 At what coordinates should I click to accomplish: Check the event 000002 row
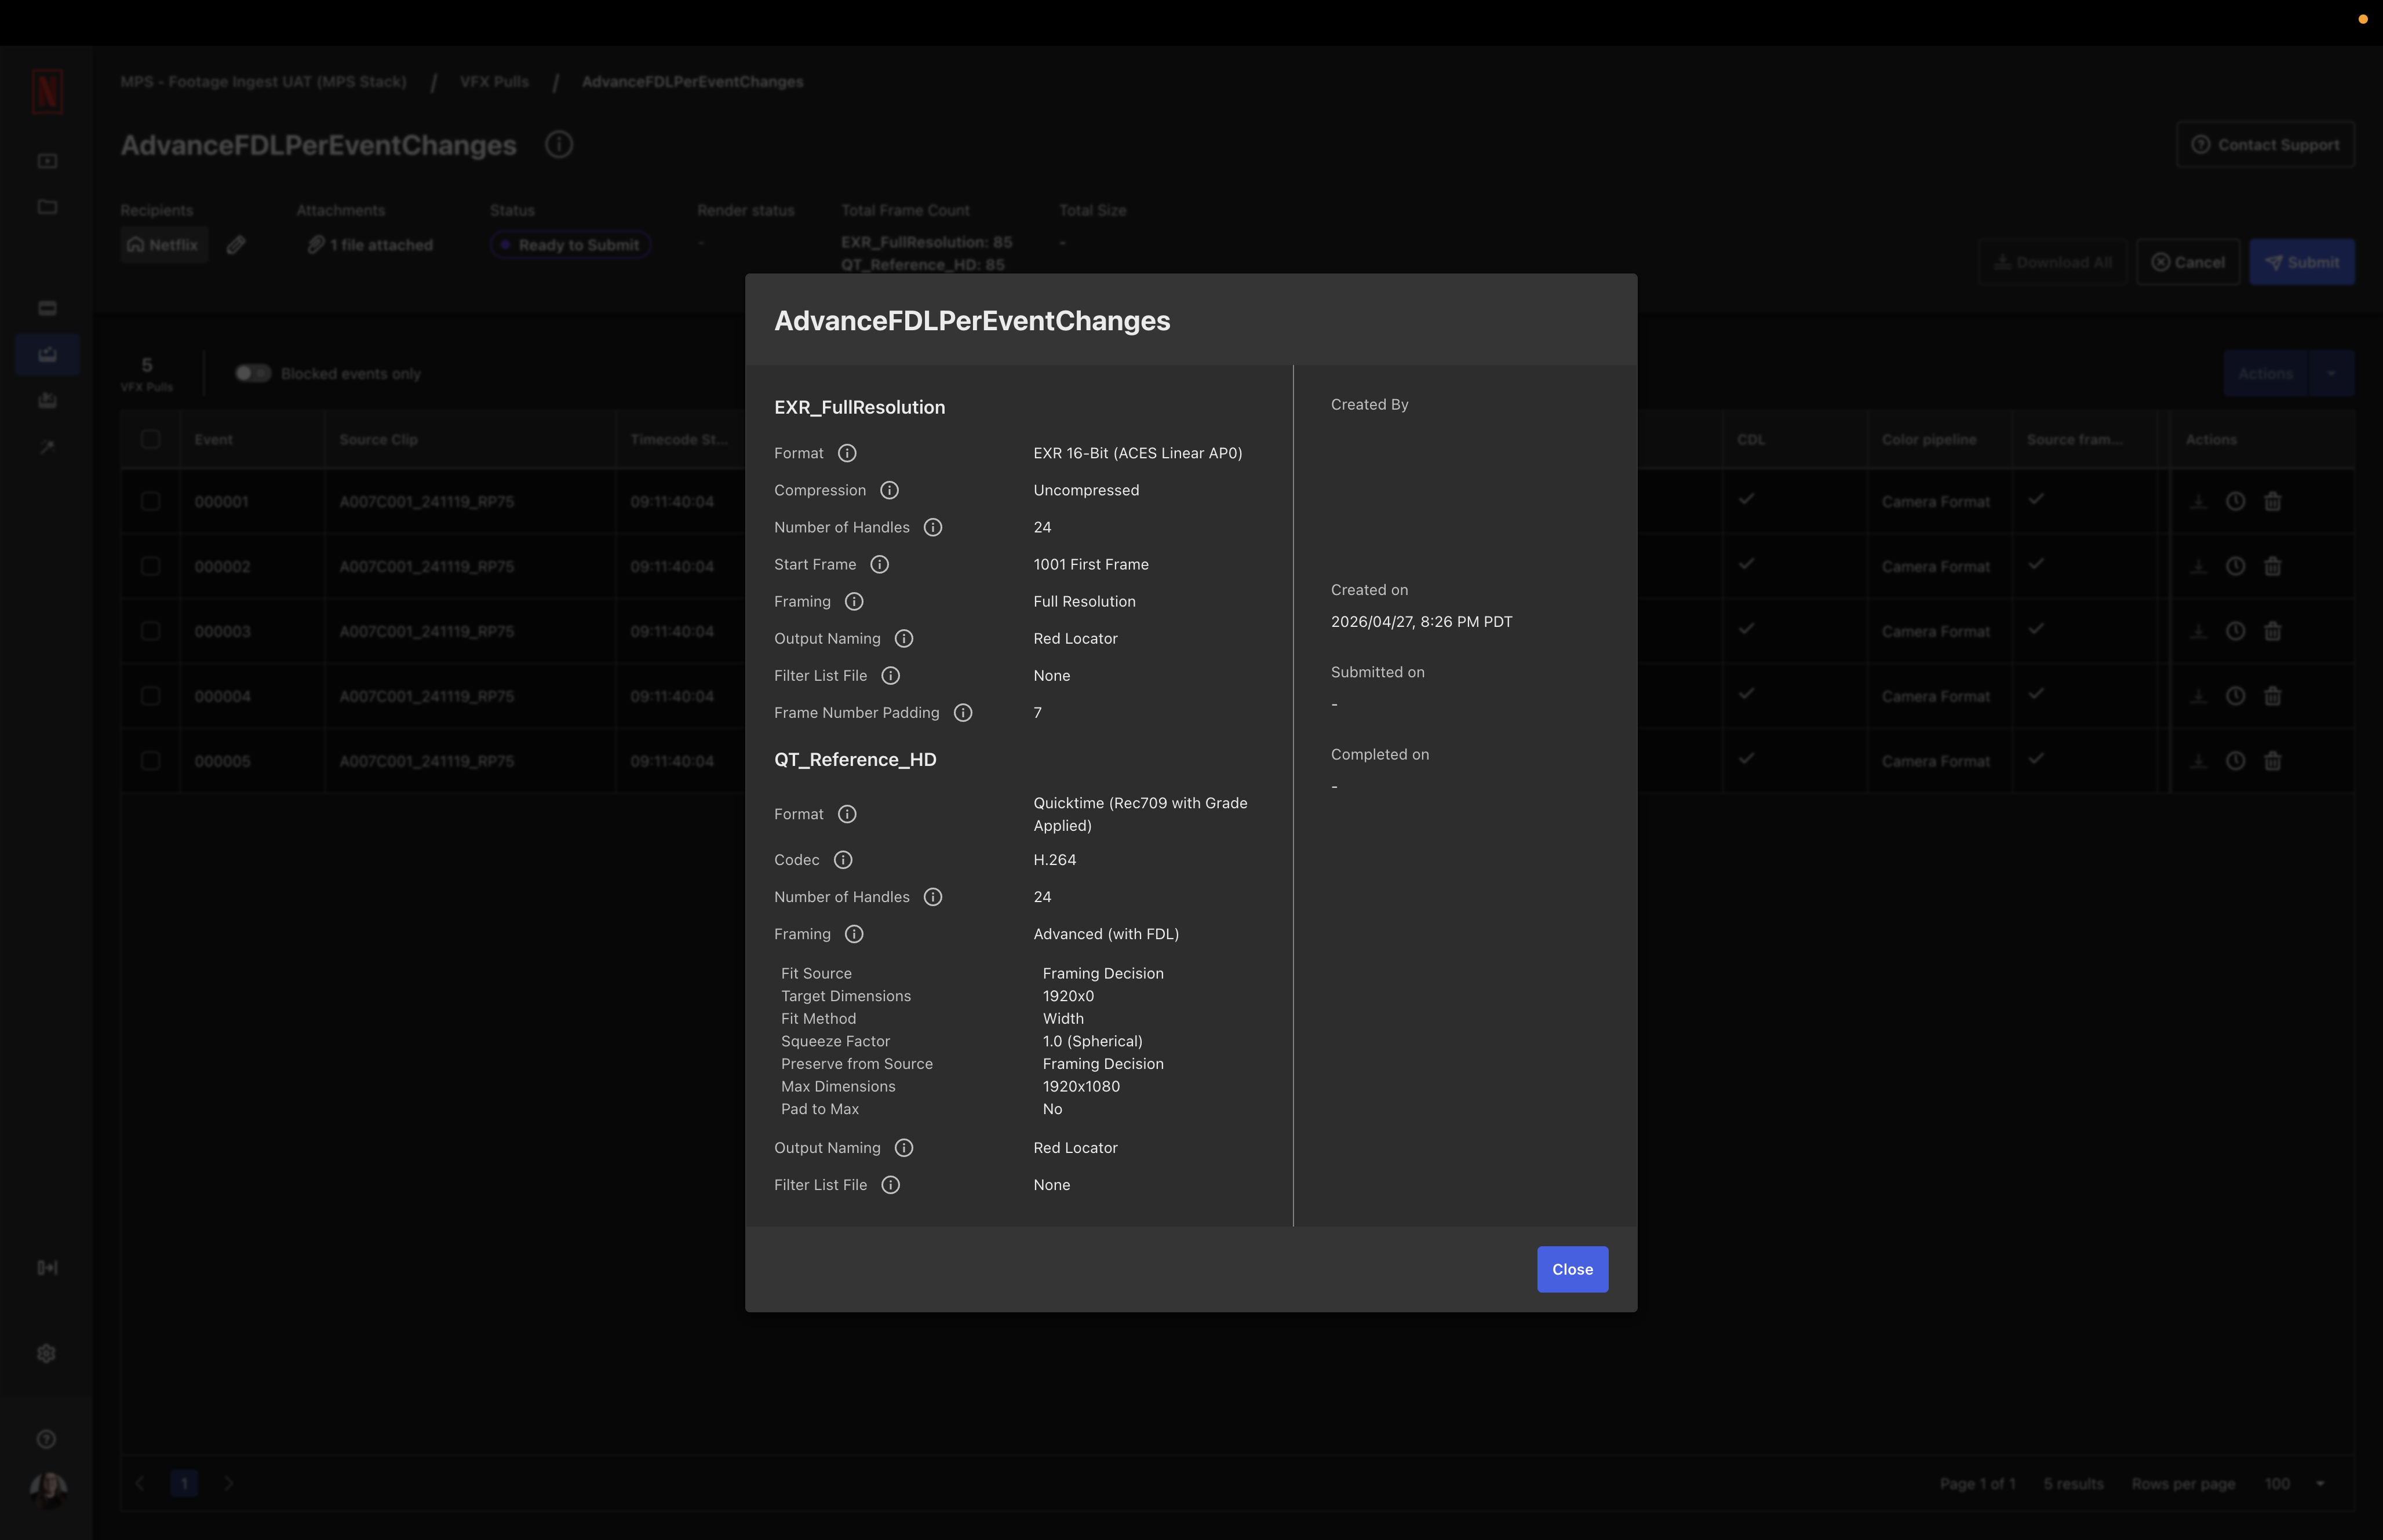(151, 566)
